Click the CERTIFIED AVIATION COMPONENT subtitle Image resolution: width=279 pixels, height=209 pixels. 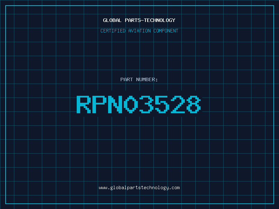139,31
